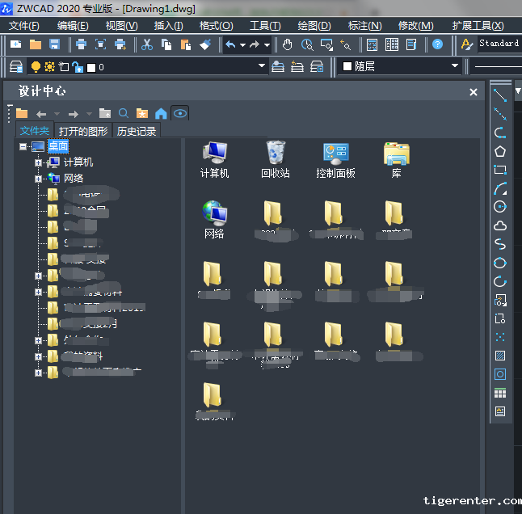Toggle the layer 0 light bulb on/off
Image resolution: width=522 pixels, height=514 pixels.
[x=36, y=67]
